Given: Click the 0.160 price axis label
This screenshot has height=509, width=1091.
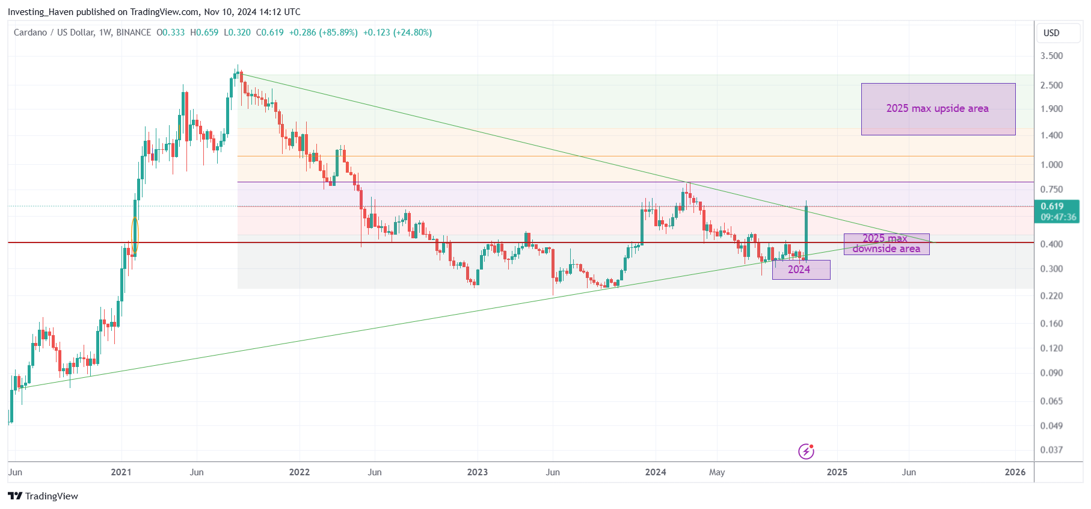Looking at the screenshot, I should (1051, 324).
